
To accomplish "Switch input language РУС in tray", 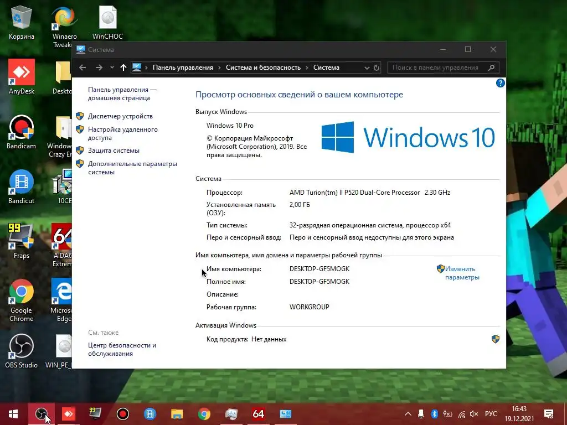I will 491,414.
